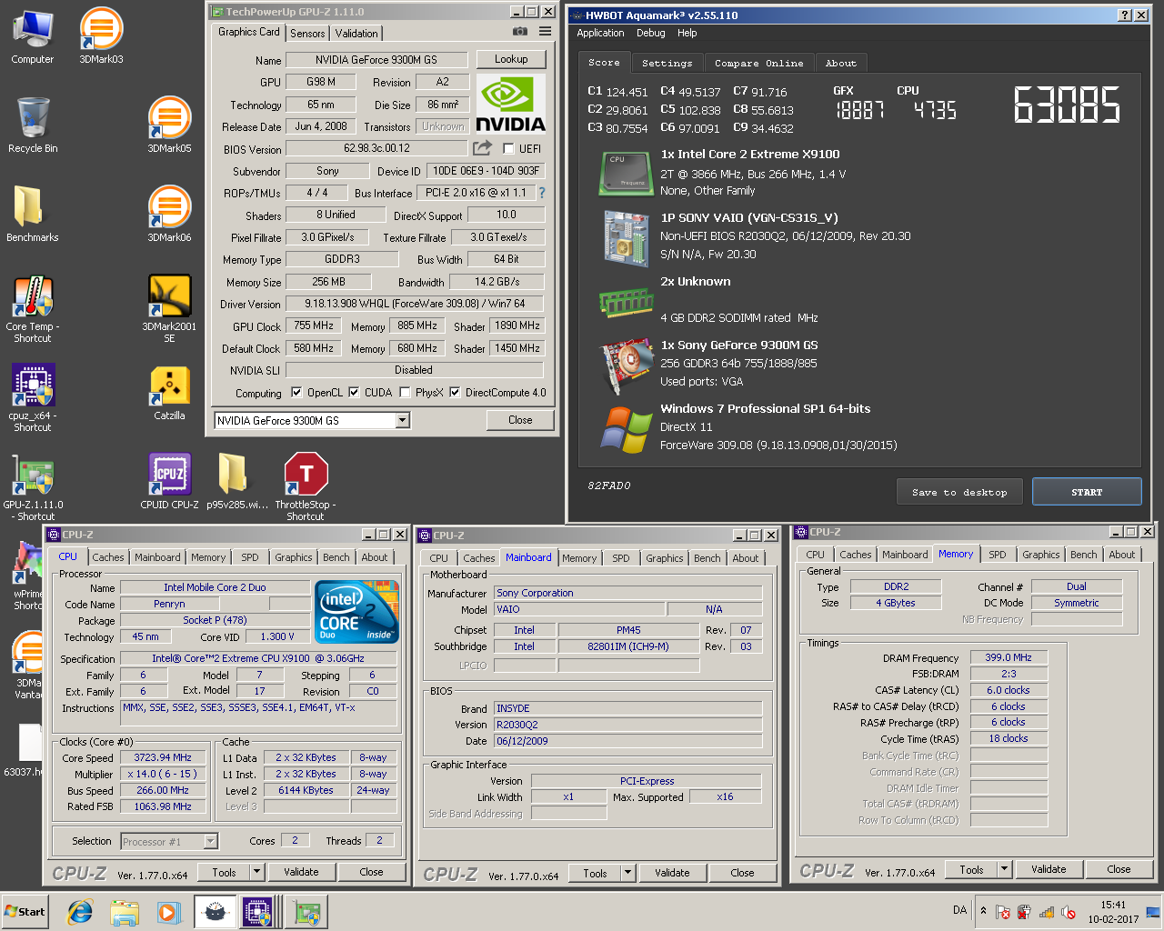The height and width of the screenshot is (931, 1164).
Task: Launch the Catzilla desktop icon
Action: (x=169, y=393)
